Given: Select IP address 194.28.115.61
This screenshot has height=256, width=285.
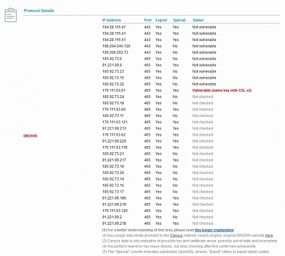Looking at the screenshot, I should pyautogui.click(x=114, y=40).
